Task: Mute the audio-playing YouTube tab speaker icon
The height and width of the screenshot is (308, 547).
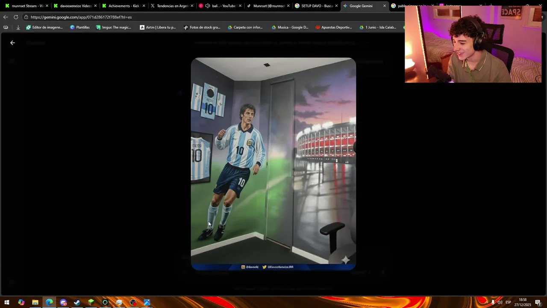Action: (x=207, y=6)
